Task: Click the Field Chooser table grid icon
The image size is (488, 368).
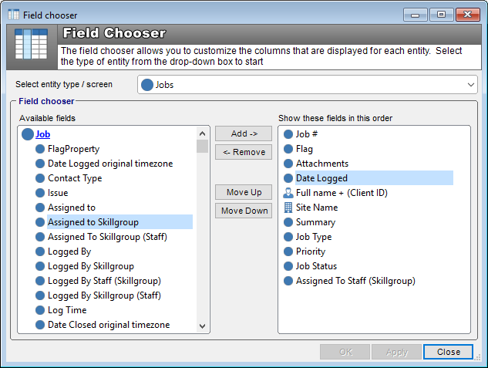Action: 32,44
